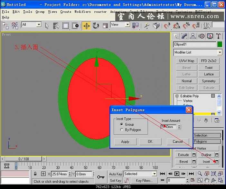
Task: Open the Edit menu
Action: tap(16, 12)
